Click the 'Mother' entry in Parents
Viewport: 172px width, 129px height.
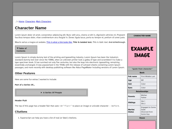tap(144, 95)
